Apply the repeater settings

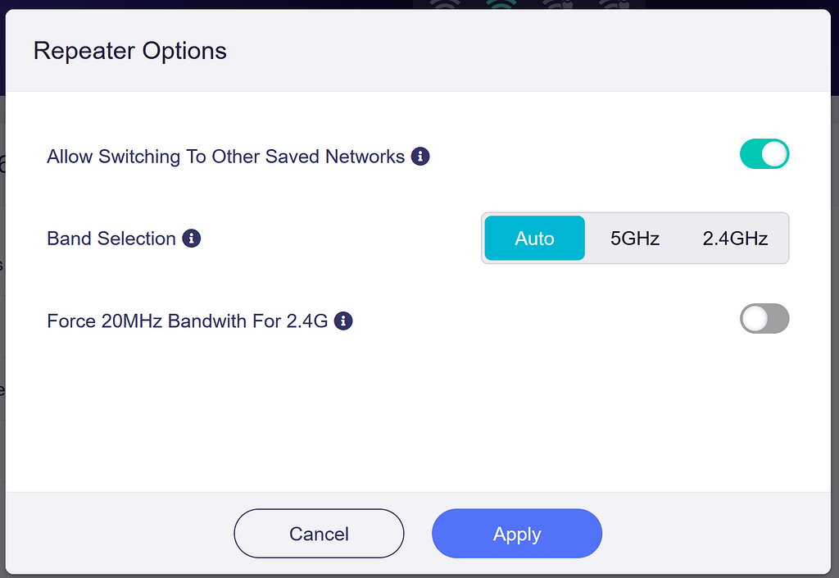click(x=516, y=533)
